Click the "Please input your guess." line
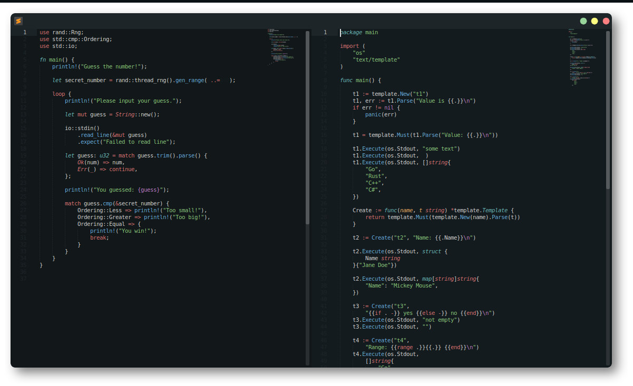Image resolution: width=633 pixels, height=386 pixels. [123, 101]
